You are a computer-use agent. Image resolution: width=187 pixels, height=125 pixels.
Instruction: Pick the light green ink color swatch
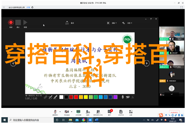click(91, 97)
